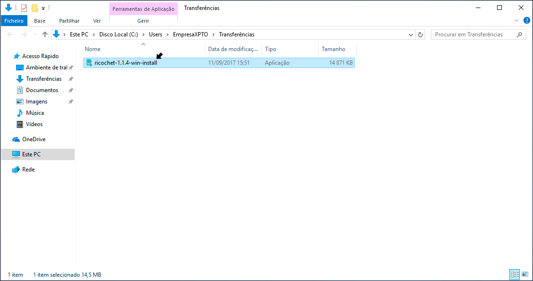Image resolution: width=533 pixels, height=281 pixels.
Task: Click the OneDrive cloud icon
Action: click(16, 139)
